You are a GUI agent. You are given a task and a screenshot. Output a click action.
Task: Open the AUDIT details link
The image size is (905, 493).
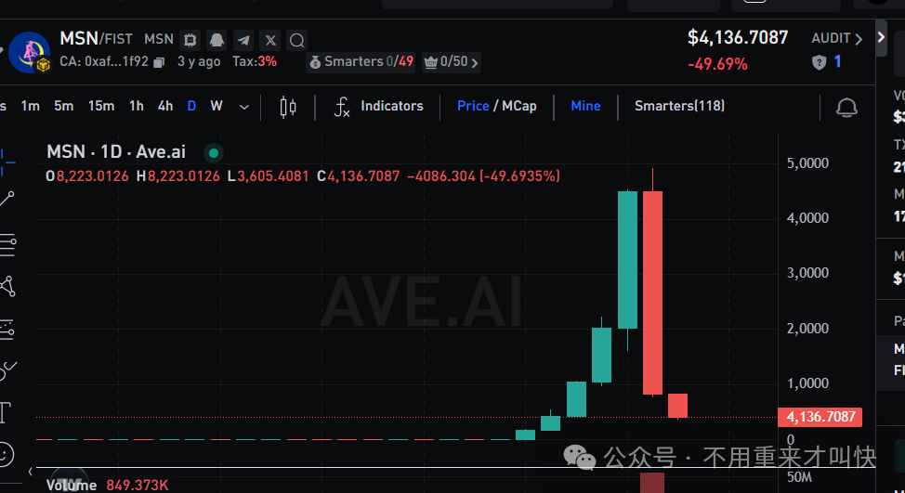coord(836,38)
